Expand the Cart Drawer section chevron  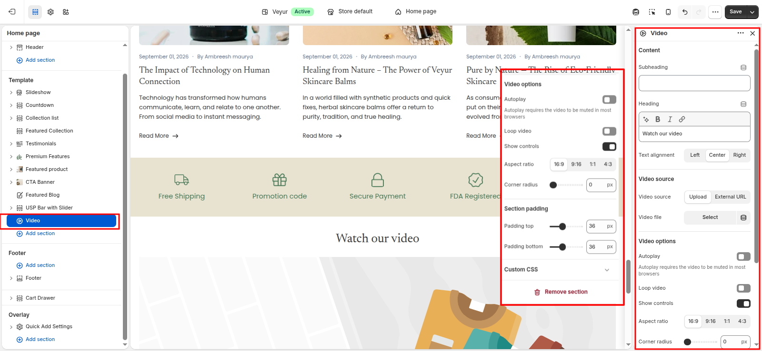[x=11, y=298]
